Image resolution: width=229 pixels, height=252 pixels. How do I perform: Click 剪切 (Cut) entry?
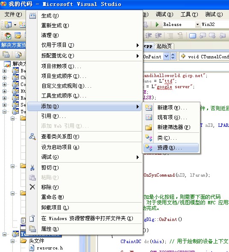tap(85, 168)
